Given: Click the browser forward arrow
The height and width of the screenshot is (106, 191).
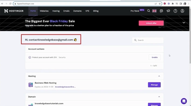Looking at the screenshot, I should pos(6,4).
